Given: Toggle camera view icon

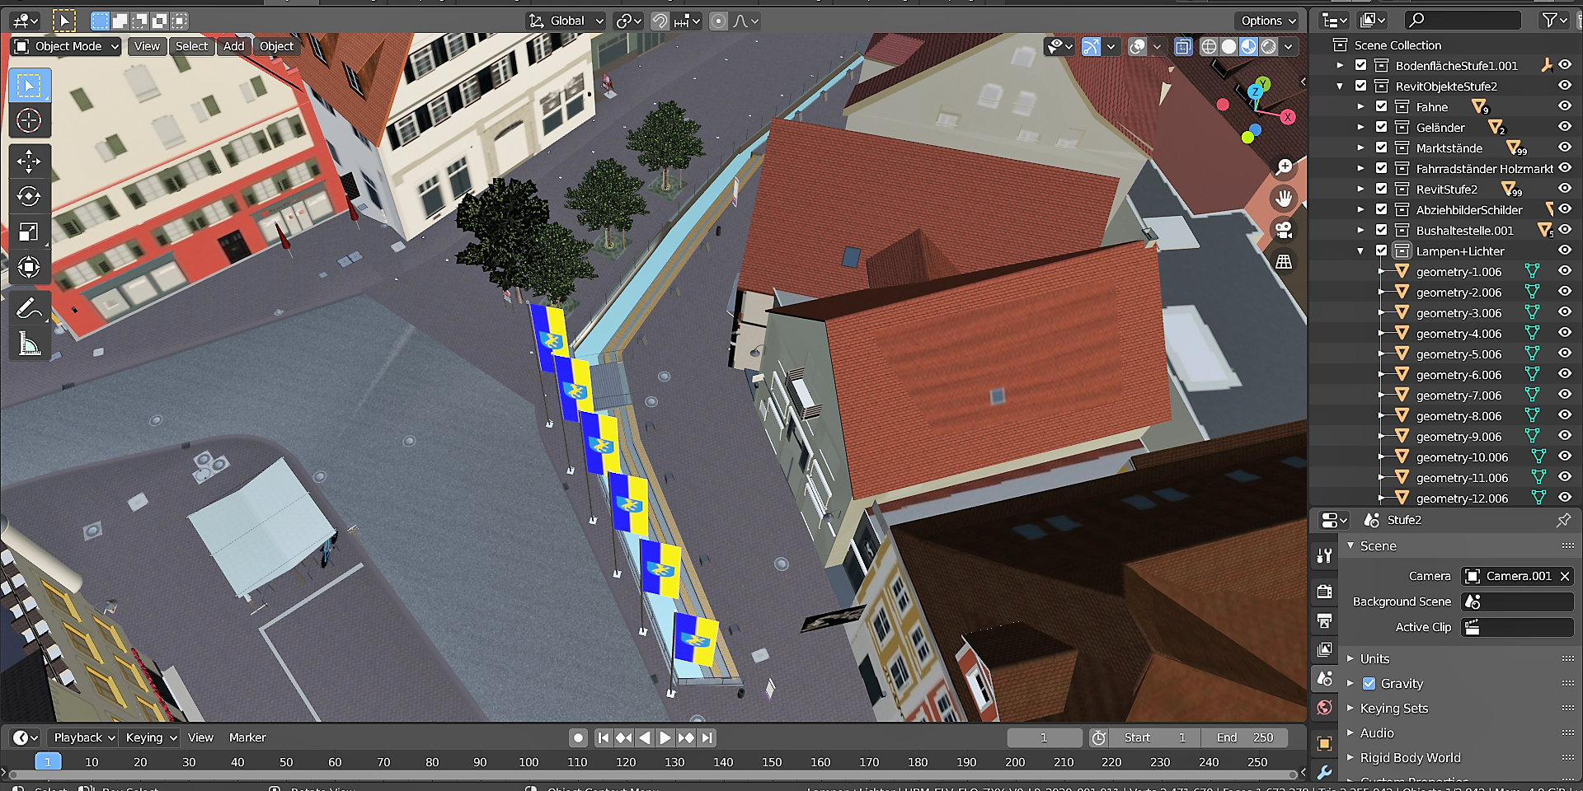Looking at the screenshot, I should 1284,230.
